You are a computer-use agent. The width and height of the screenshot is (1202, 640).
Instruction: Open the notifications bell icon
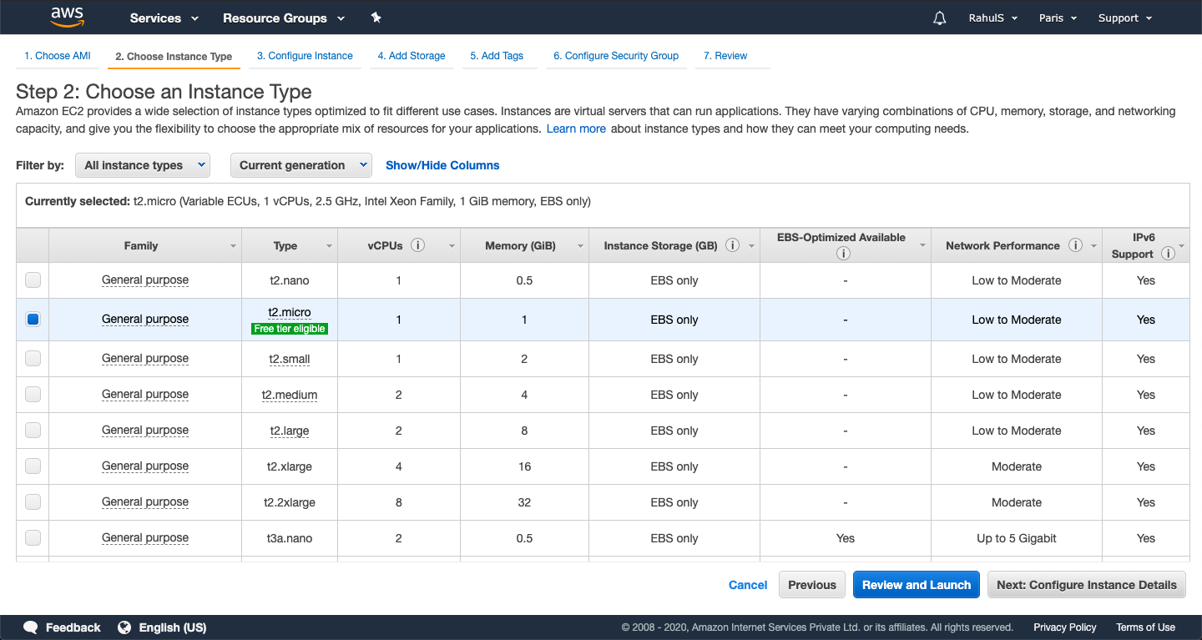coord(940,18)
